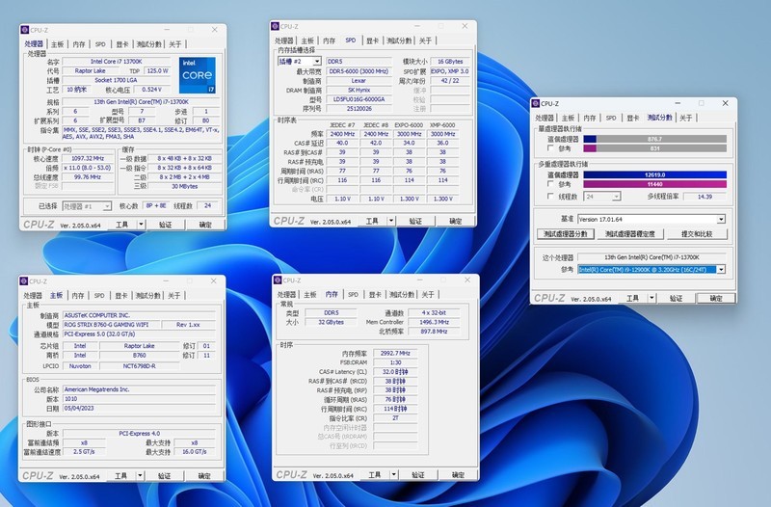Click the 测试处理器分数 button

point(565,234)
